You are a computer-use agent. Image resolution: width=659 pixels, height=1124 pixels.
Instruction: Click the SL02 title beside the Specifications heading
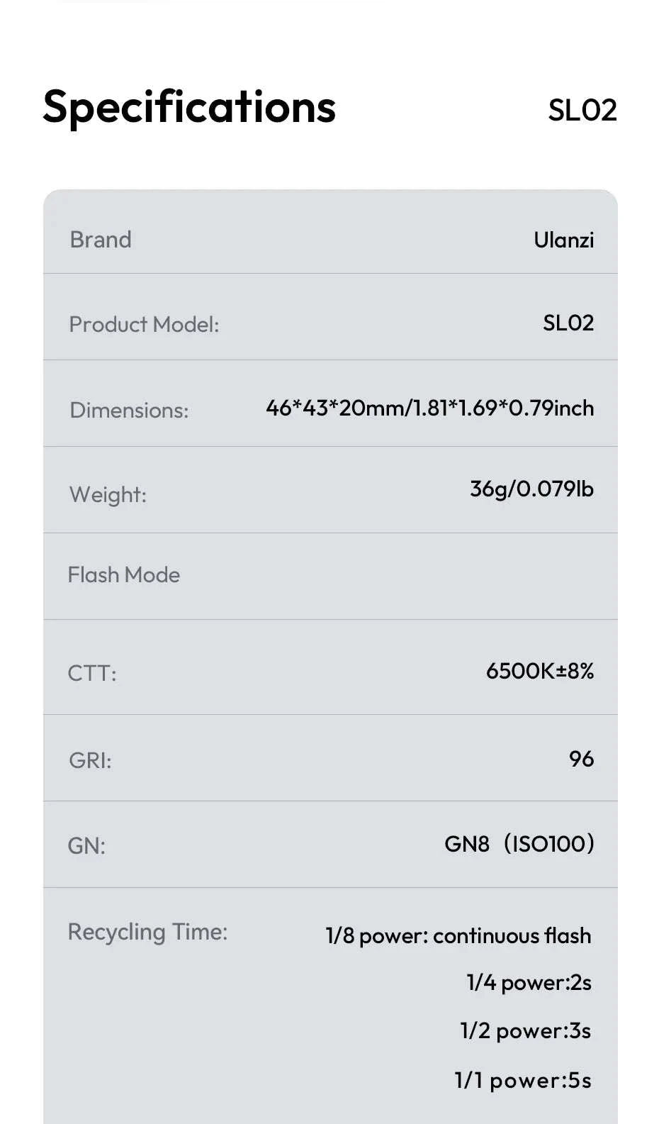(582, 110)
